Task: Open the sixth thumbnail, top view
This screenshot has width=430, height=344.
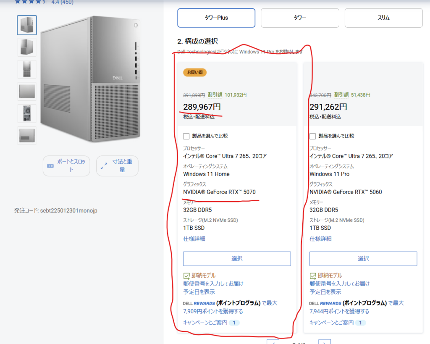Action: pos(27,136)
